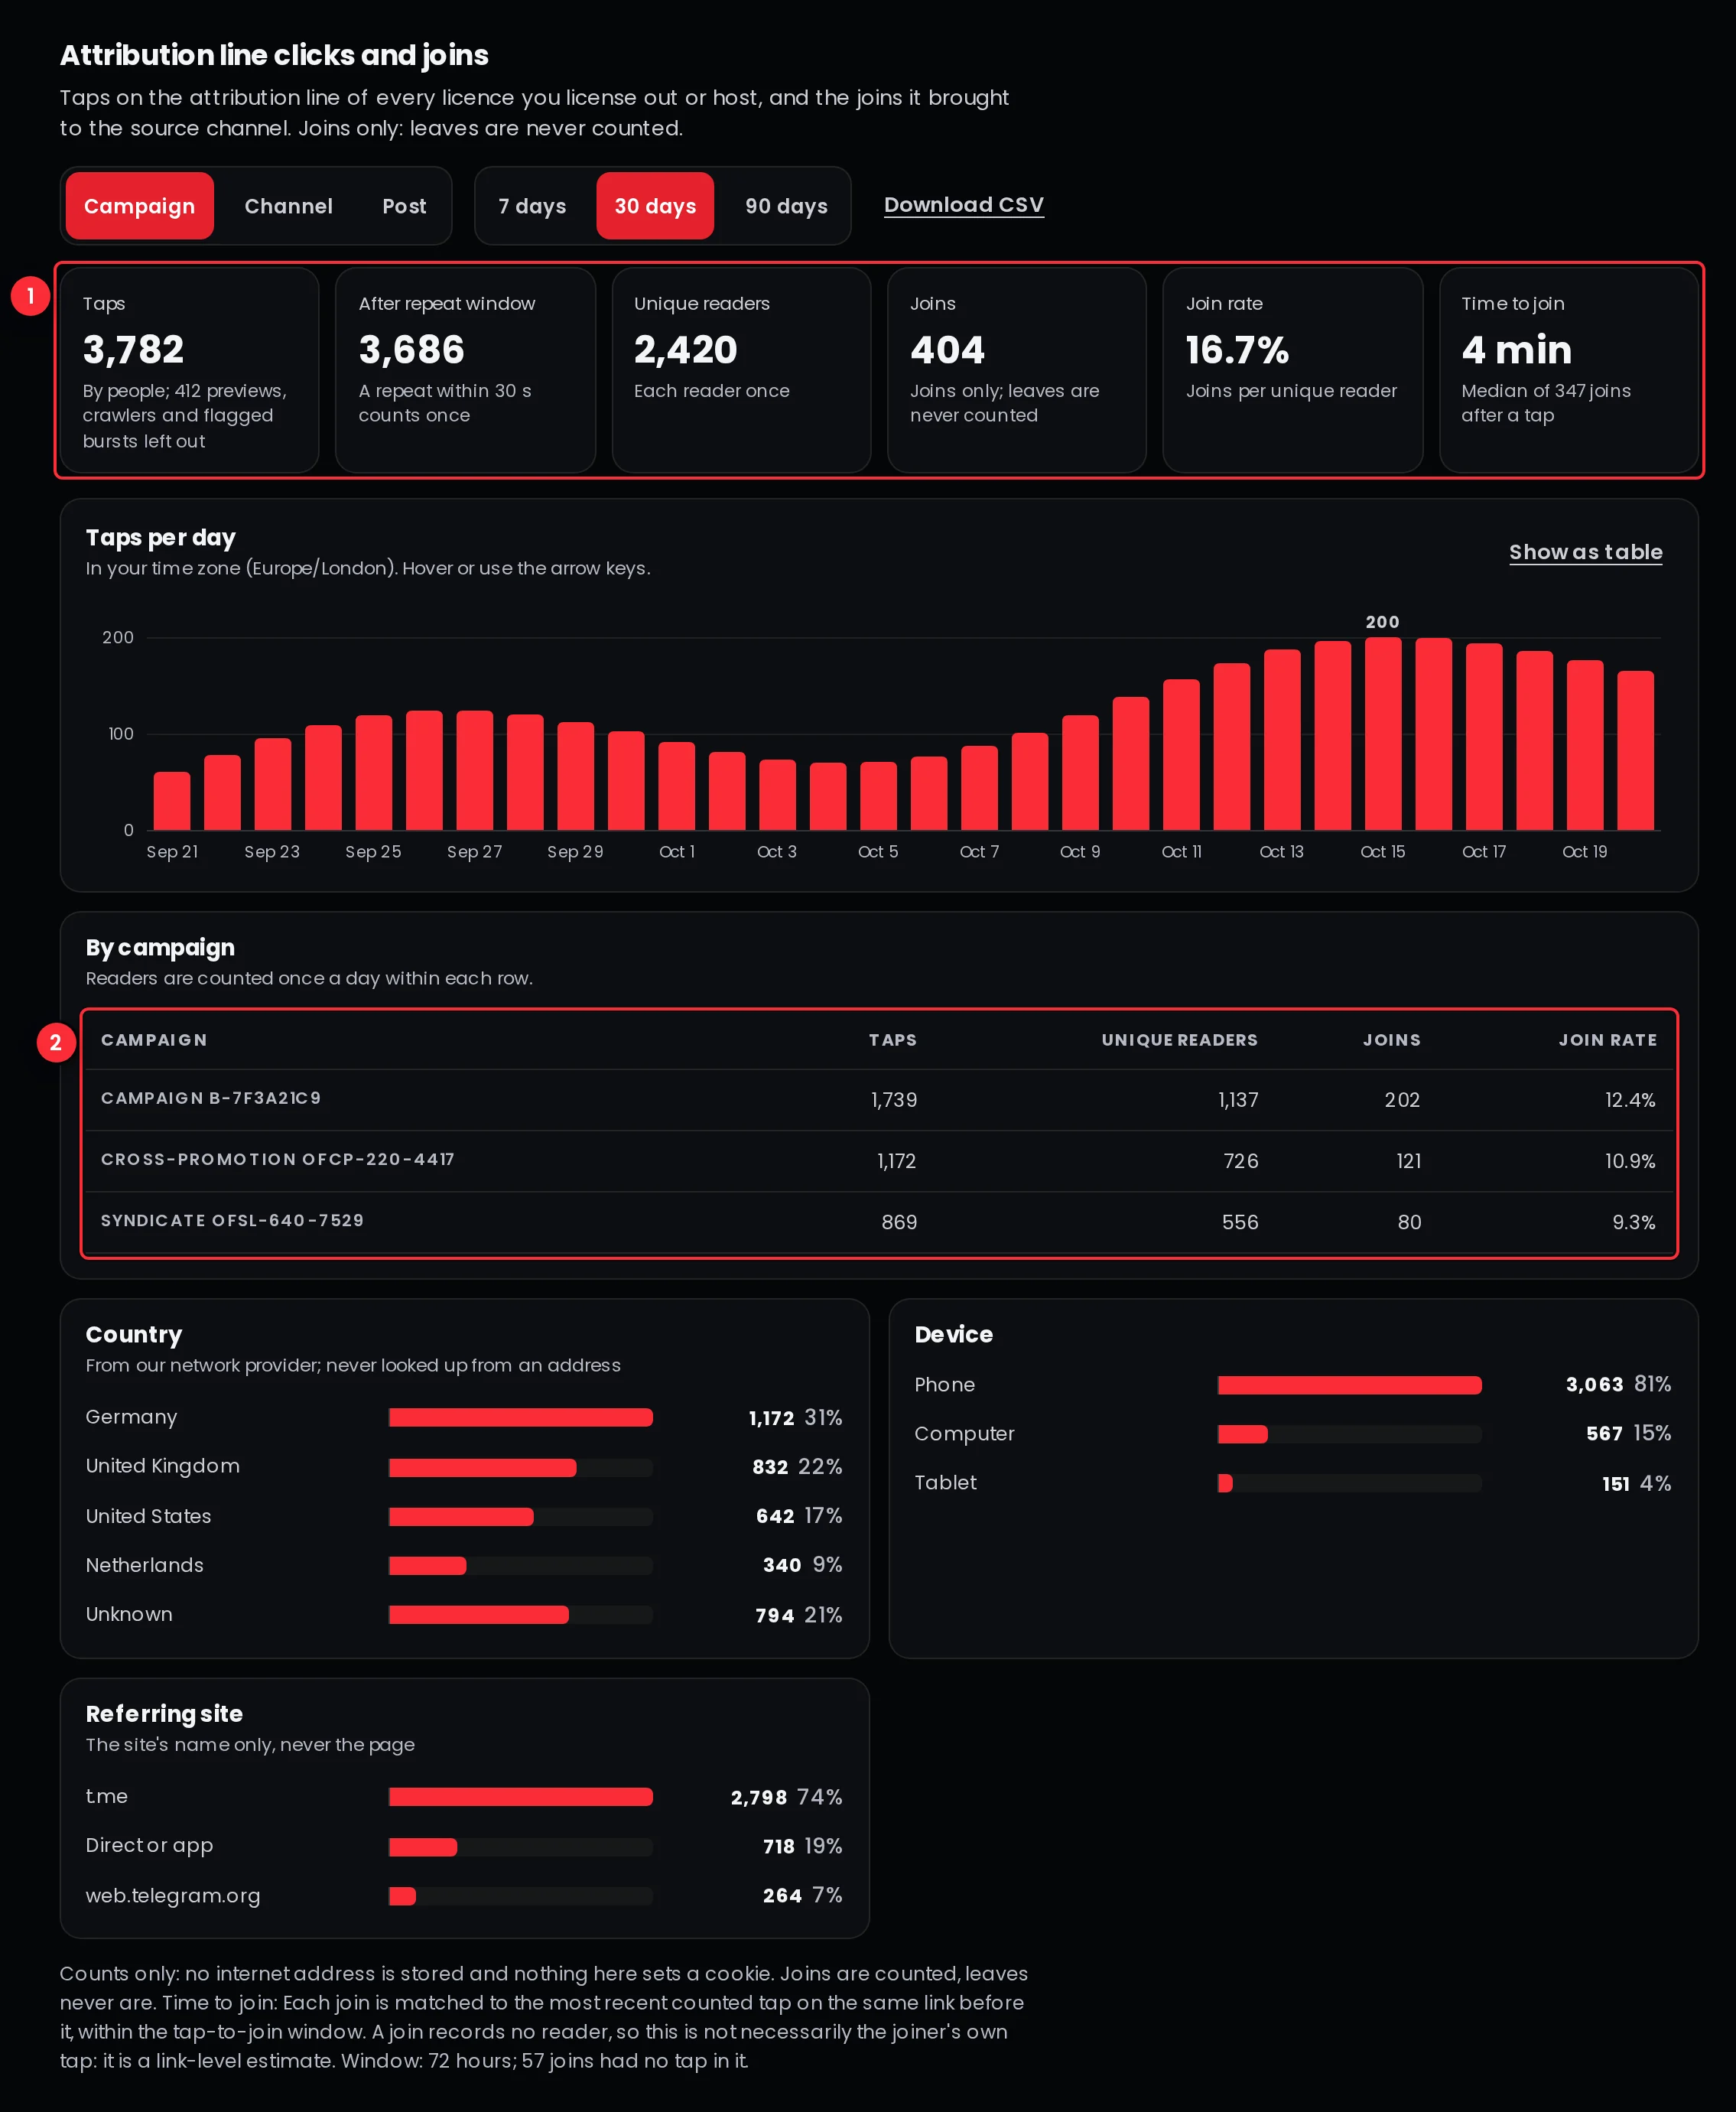The width and height of the screenshot is (1736, 2112).
Task: Select the Oct 5 bar in chart
Action: (x=878, y=796)
